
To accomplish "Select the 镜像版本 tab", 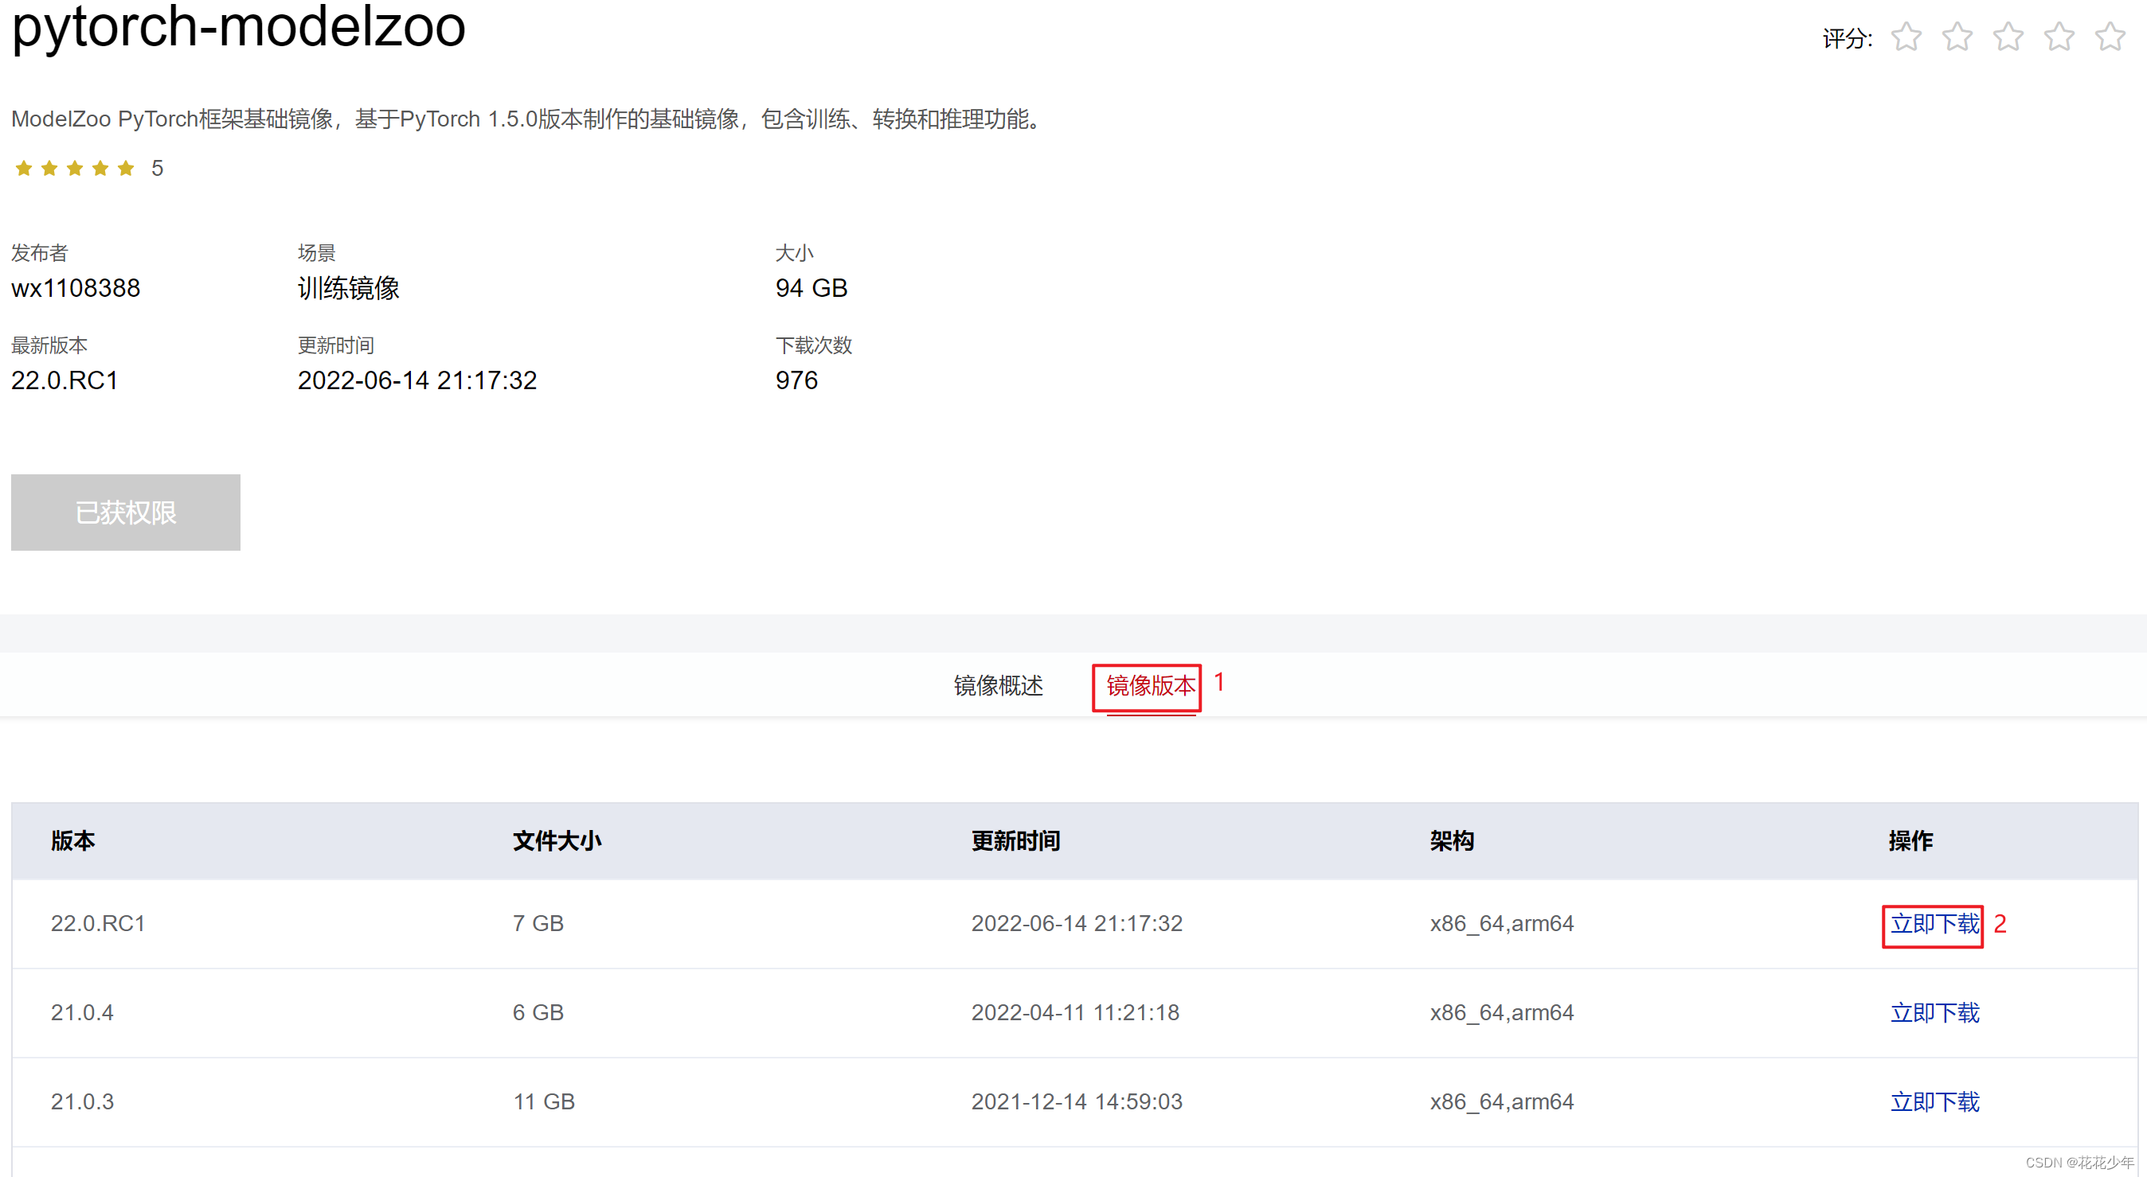I will 1150,685.
